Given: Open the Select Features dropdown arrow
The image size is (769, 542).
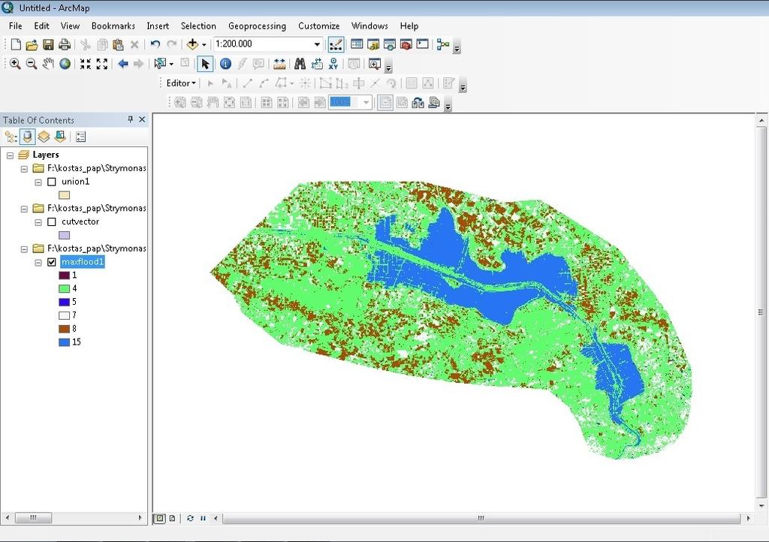Looking at the screenshot, I should [x=171, y=64].
